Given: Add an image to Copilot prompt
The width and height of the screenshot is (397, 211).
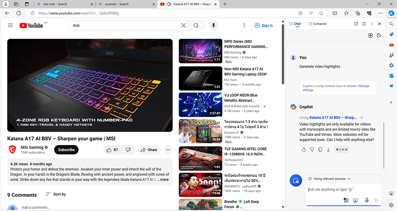Looking at the screenshot, I should point(346,200).
